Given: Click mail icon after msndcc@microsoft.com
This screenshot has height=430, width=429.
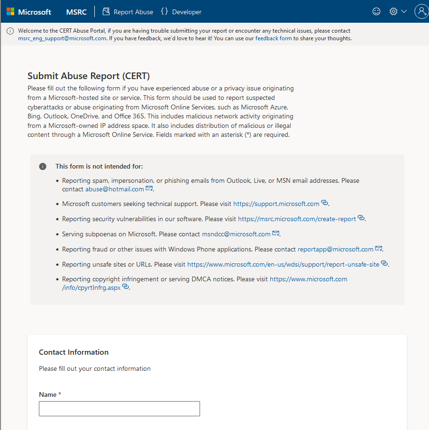Looking at the screenshot, I should 275,233.
